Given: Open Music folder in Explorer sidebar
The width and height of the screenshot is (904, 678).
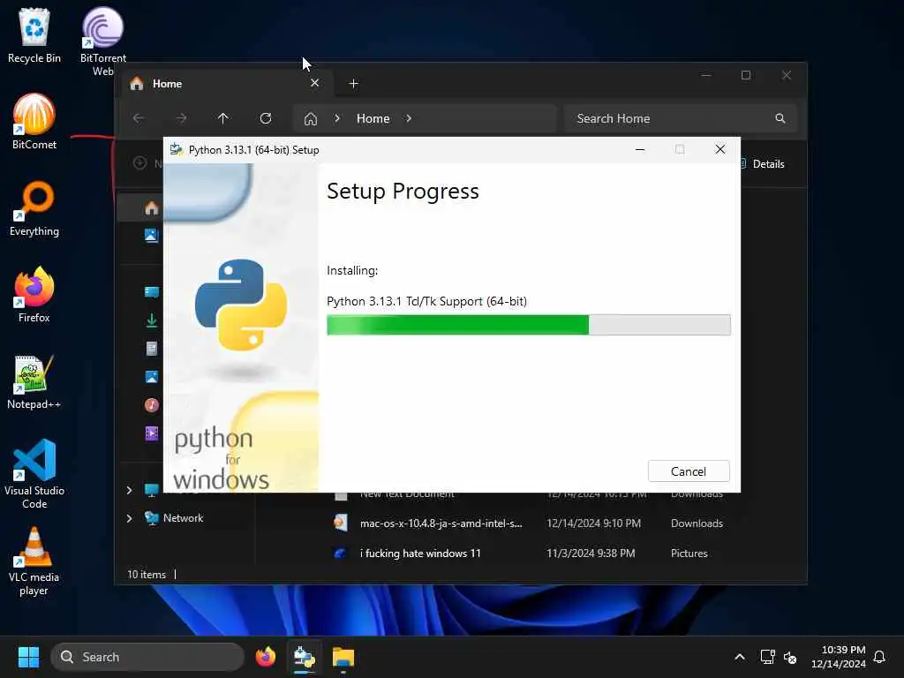Looking at the screenshot, I should click(152, 404).
